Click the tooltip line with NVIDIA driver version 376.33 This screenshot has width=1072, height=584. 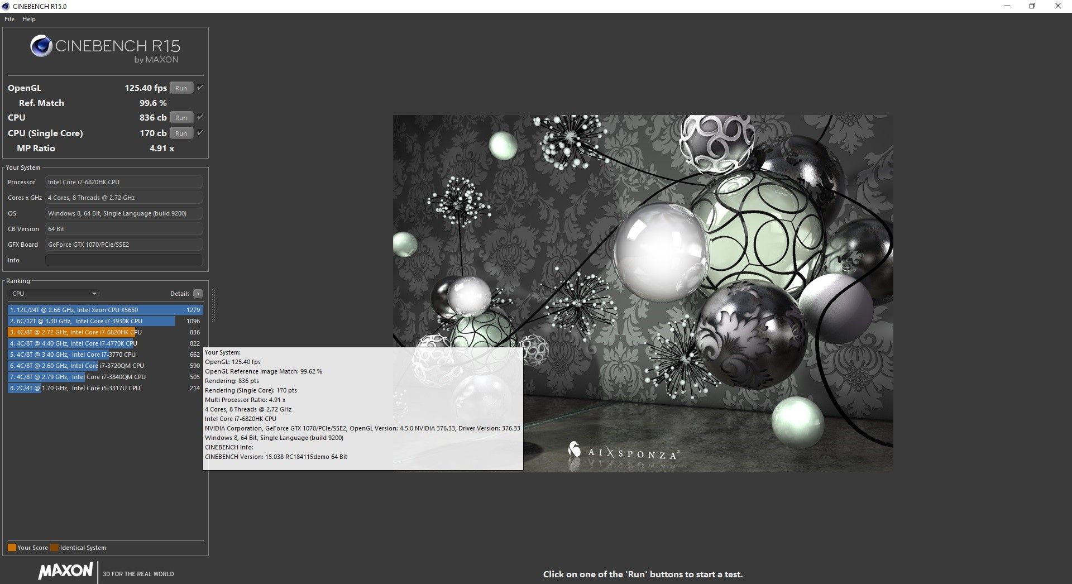[362, 428]
